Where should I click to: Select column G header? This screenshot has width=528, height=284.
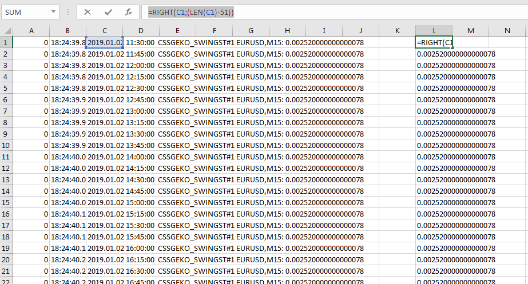coord(251,31)
